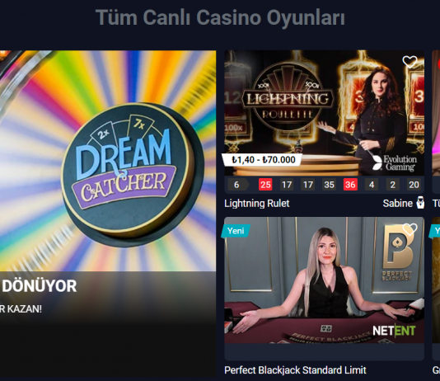
Task: Click Perfect Blackjack Standard Limit title
Action: tap(295, 370)
